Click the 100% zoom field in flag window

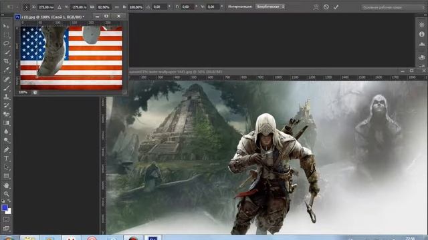click(23, 93)
